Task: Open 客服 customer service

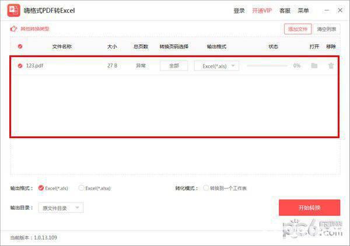Action: (285, 10)
